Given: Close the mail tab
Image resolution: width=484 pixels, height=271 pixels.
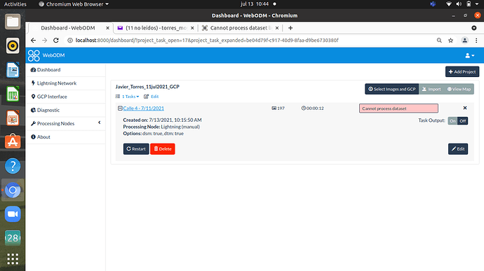Looking at the screenshot, I should [x=192, y=28].
